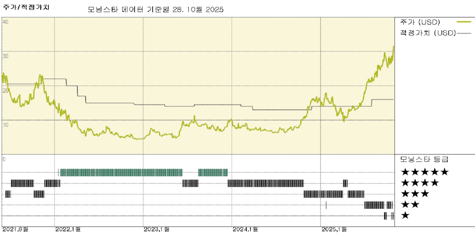Click the five-star rating icon row
Viewport: 475px width, 237px height.
424,172
